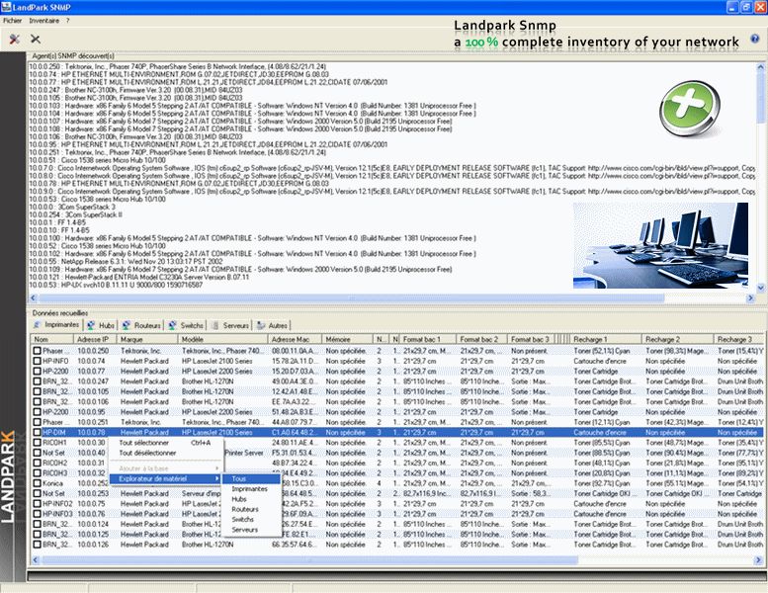Select agent line 10.0.0.254 3Com SuperStack II
This screenshot has width=768, height=593.
[x=75, y=214]
